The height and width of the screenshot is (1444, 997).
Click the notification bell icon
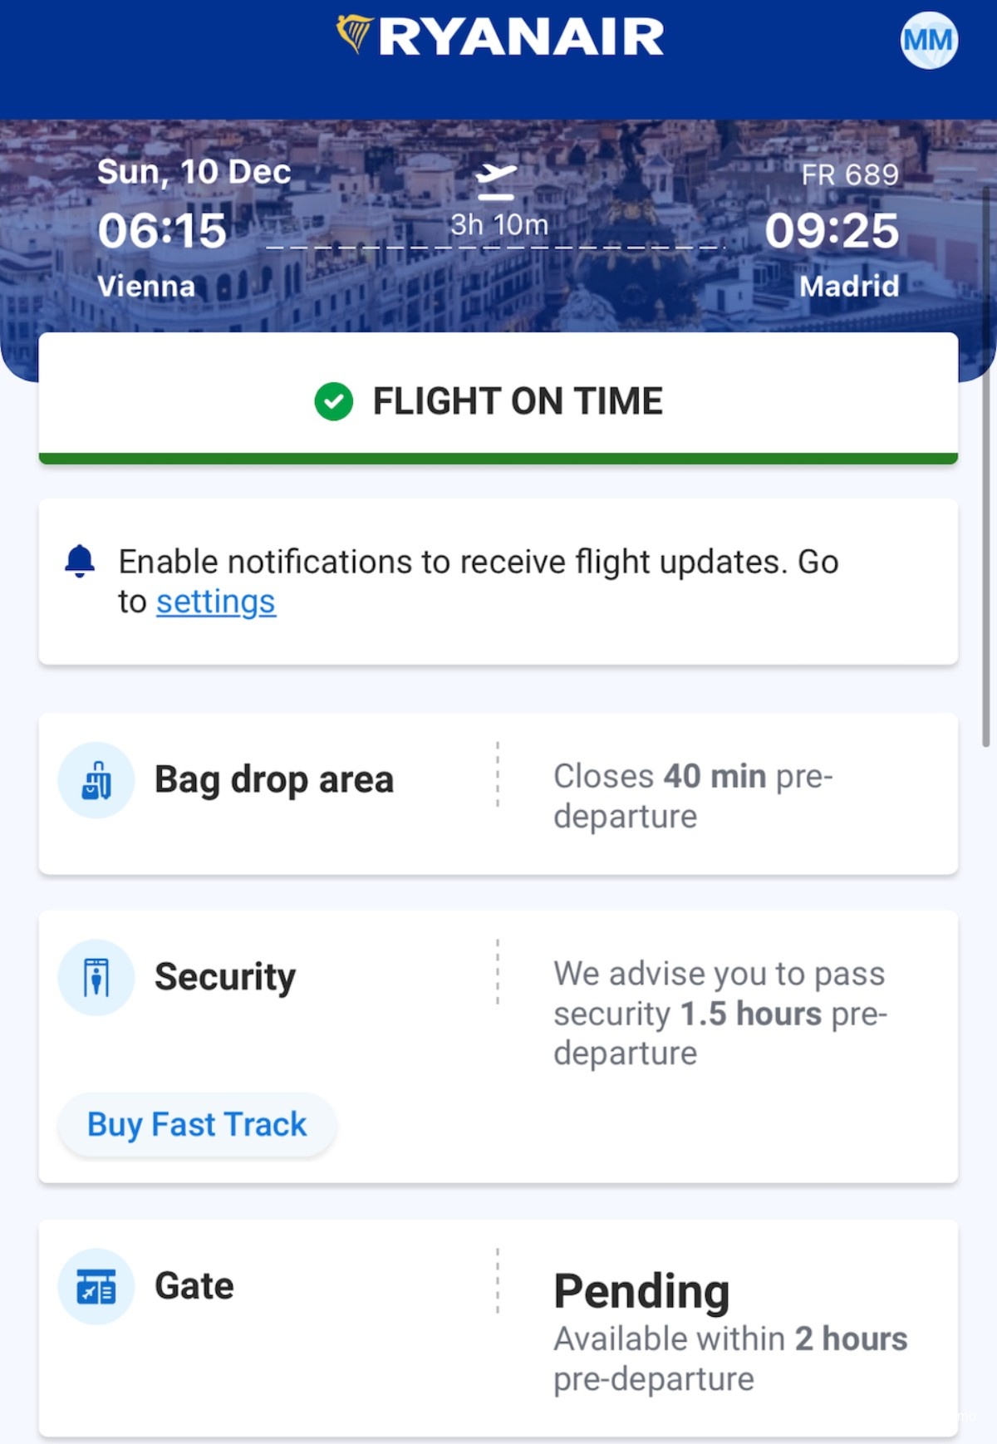pos(80,562)
